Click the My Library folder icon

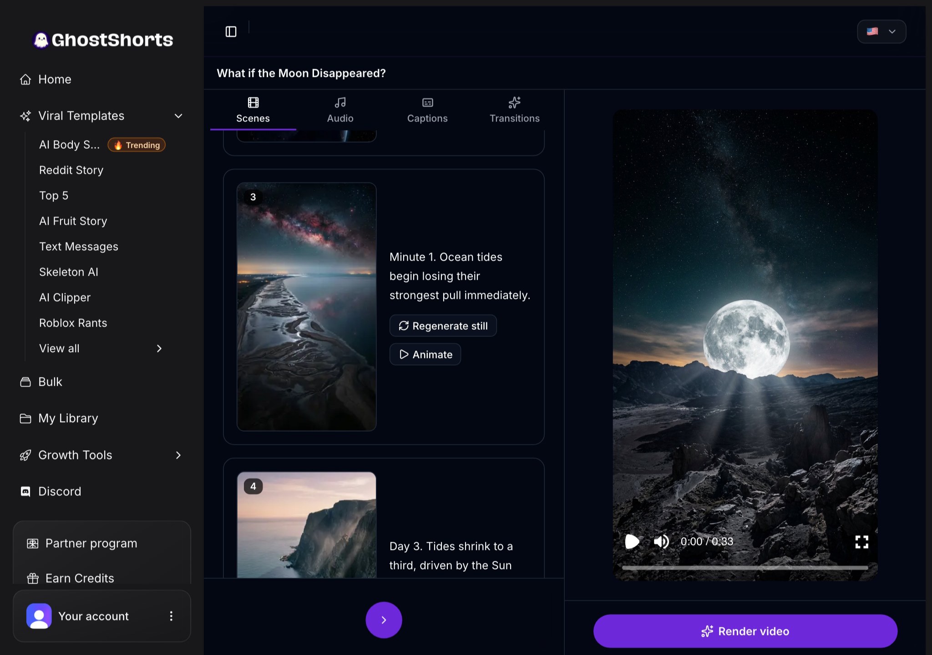(25, 418)
